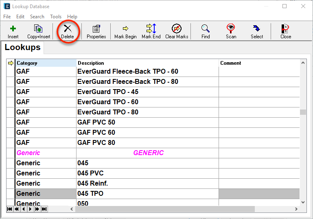Click the magenta GENERIC heading description
The width and height of the screenshot is (313, 219).
(x=147, y=153)
